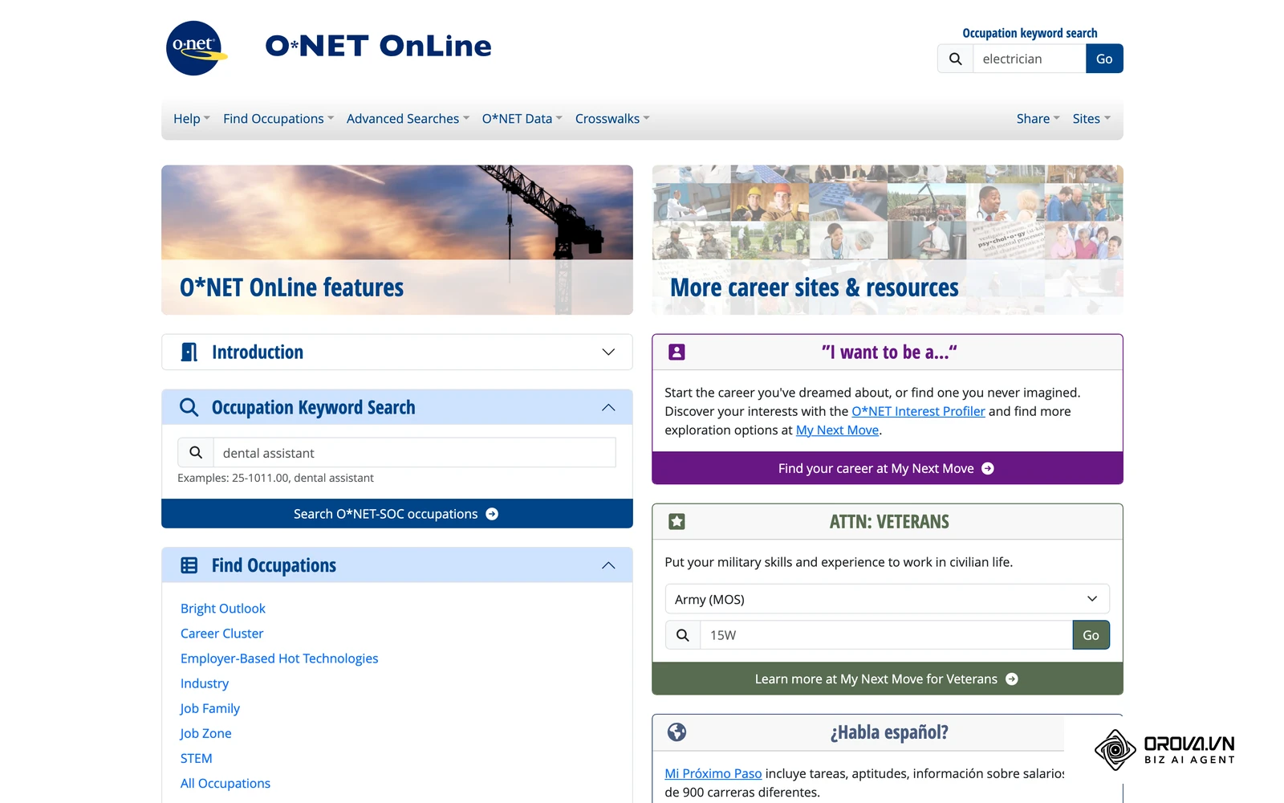Expand the Introduction section chevron
This screenshot has width=1284, height=803.
pos(608,353)
